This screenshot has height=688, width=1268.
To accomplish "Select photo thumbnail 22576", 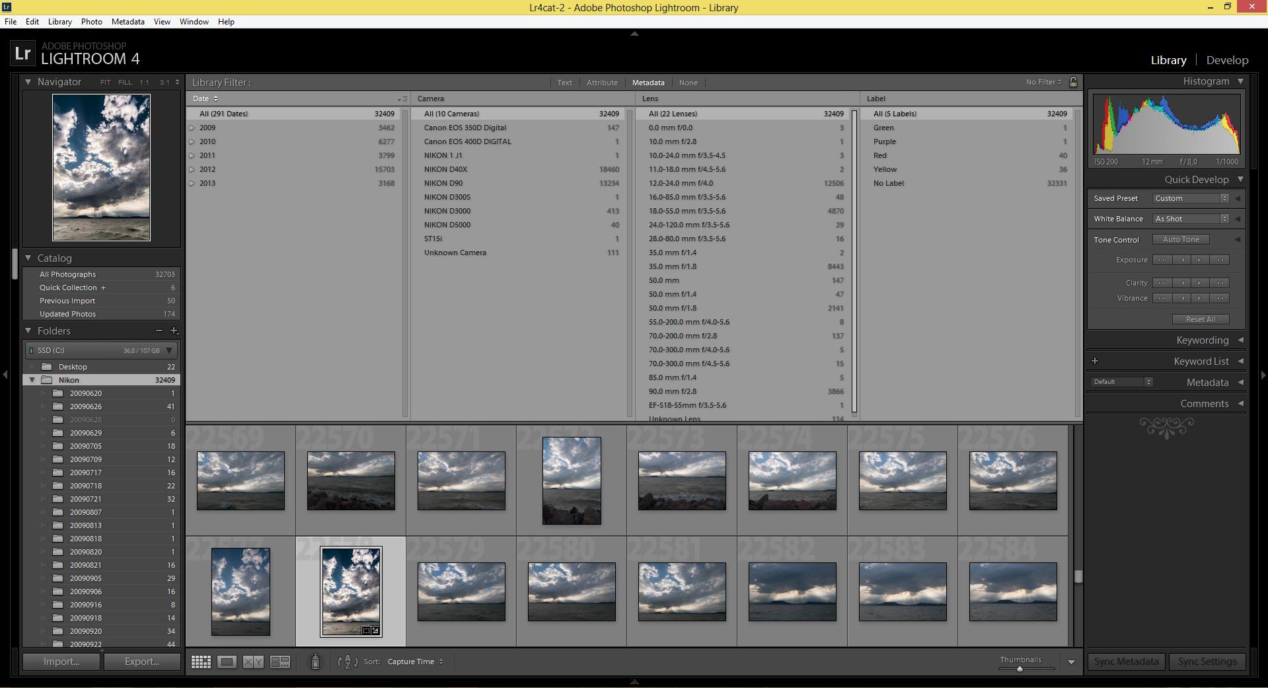I will click(1013, 480).
